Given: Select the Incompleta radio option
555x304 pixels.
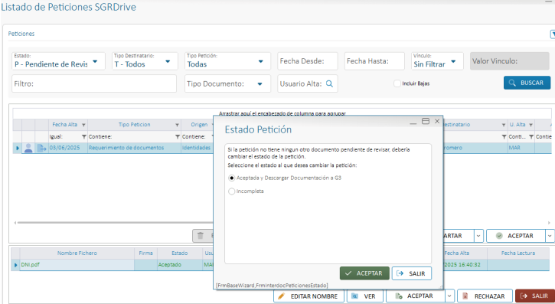Looking at the screenshot, I should [231, 191].
